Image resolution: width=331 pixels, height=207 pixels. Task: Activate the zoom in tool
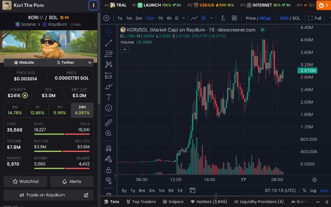pyautogui.click(x=108, y=133)
